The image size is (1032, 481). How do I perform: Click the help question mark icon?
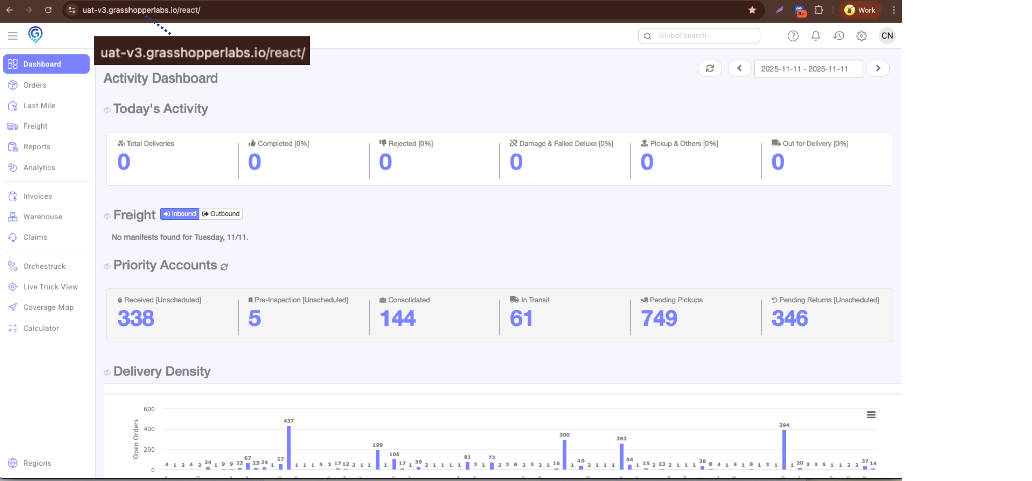(x=793, y=36)
